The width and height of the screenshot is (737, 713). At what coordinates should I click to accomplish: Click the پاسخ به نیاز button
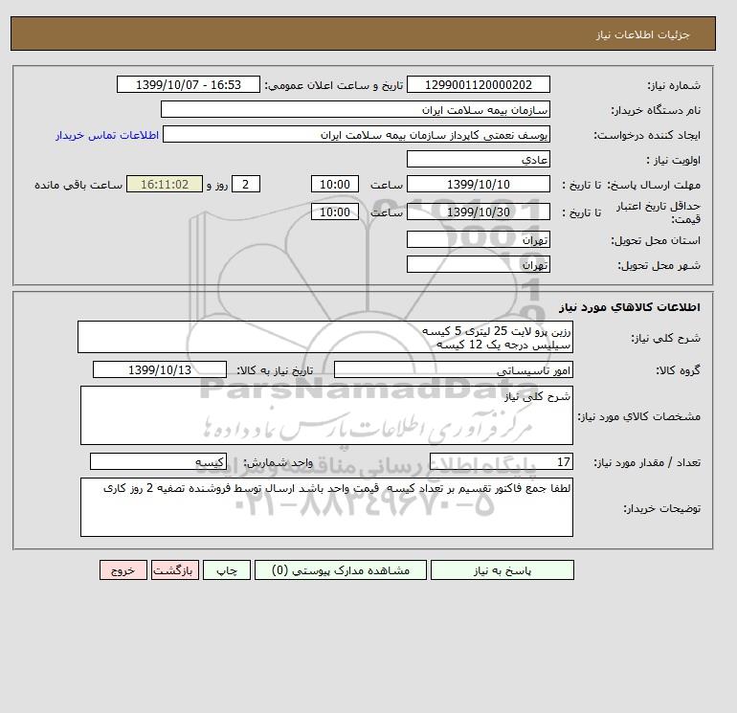click(502, 570)
